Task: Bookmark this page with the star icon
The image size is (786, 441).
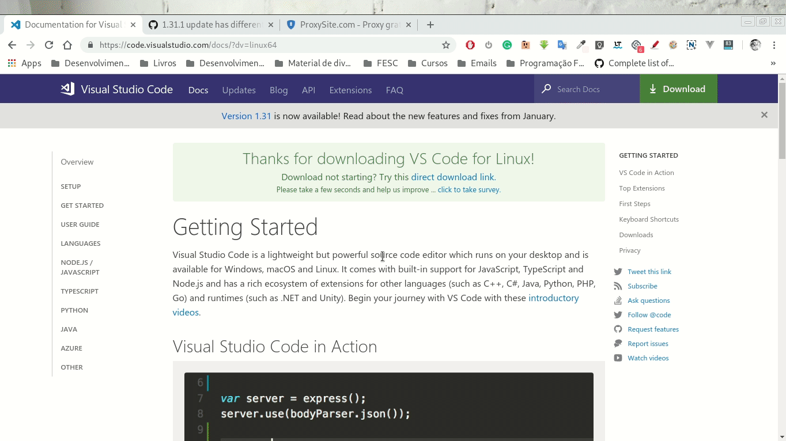Action: [445, 45]
